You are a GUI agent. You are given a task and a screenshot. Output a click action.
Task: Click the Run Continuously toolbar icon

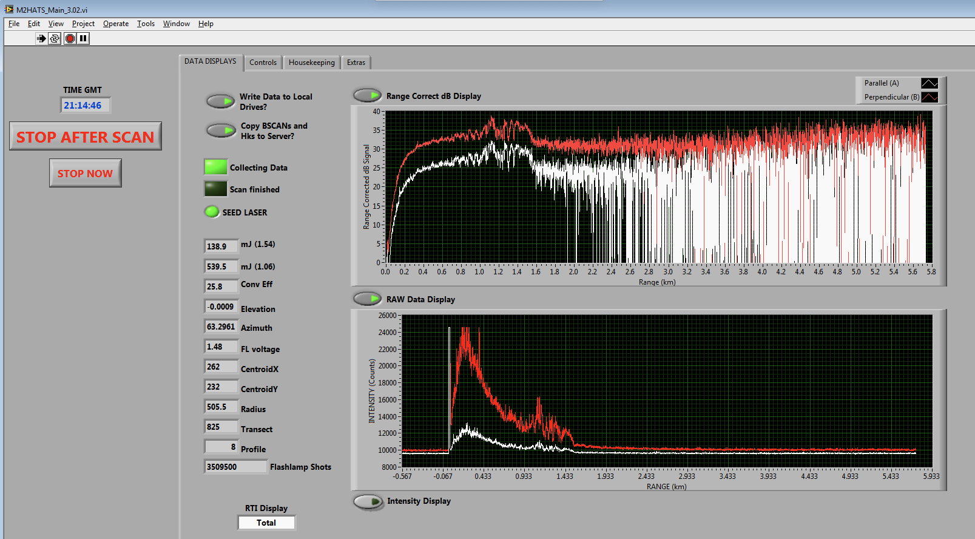pos(55,38)
